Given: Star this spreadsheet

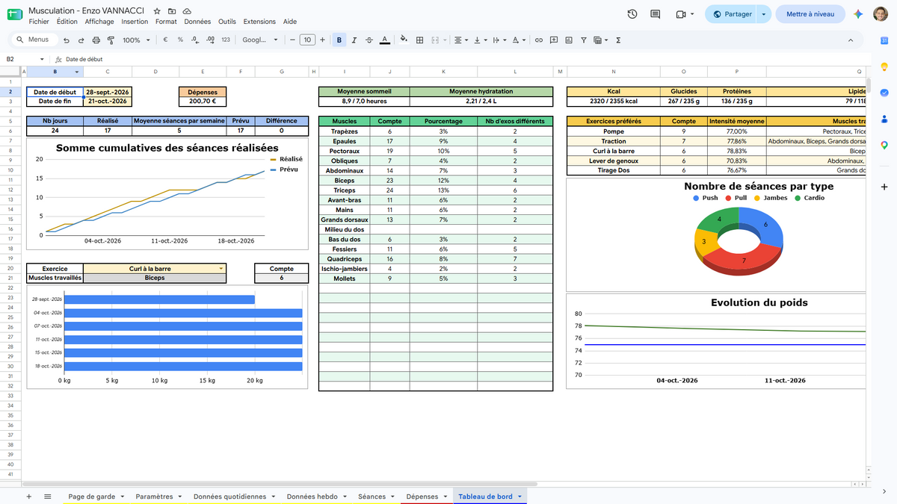Looking at the screenshot, I should [157, 11].
